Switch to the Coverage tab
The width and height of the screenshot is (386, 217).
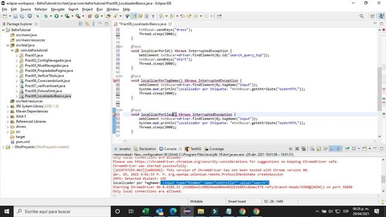pyautogui.click(x=214, y=149)
